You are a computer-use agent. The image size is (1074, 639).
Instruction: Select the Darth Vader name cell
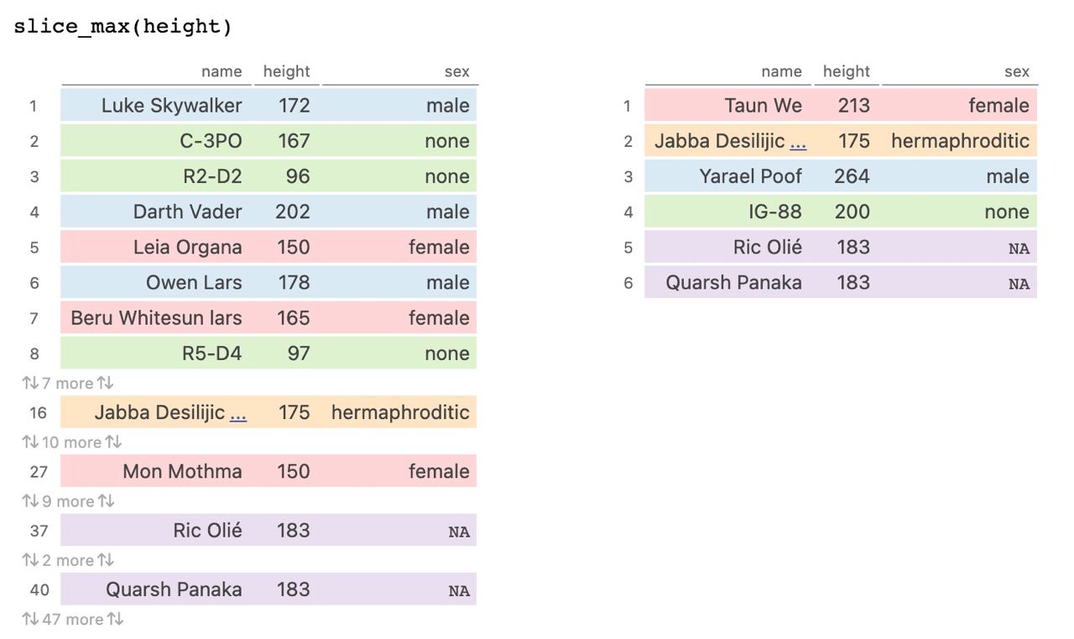[x=187, y=212]
